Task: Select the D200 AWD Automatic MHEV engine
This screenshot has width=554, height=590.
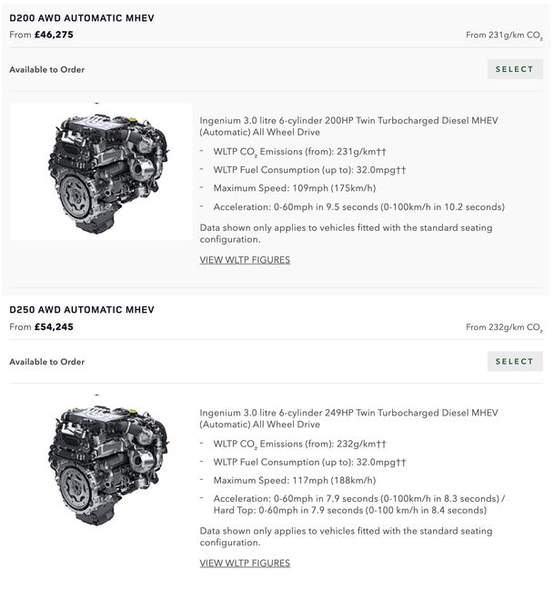Action: (515, 69)
